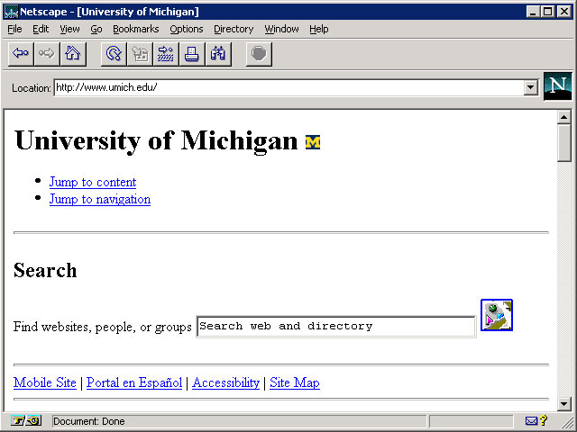
Task: Open a location with the Open icon
Action: click(166, 54)
